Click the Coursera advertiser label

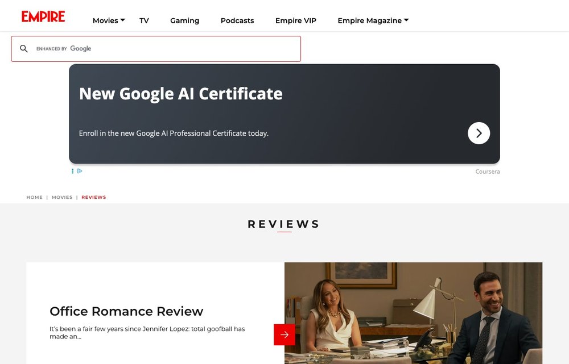[488, 171]
